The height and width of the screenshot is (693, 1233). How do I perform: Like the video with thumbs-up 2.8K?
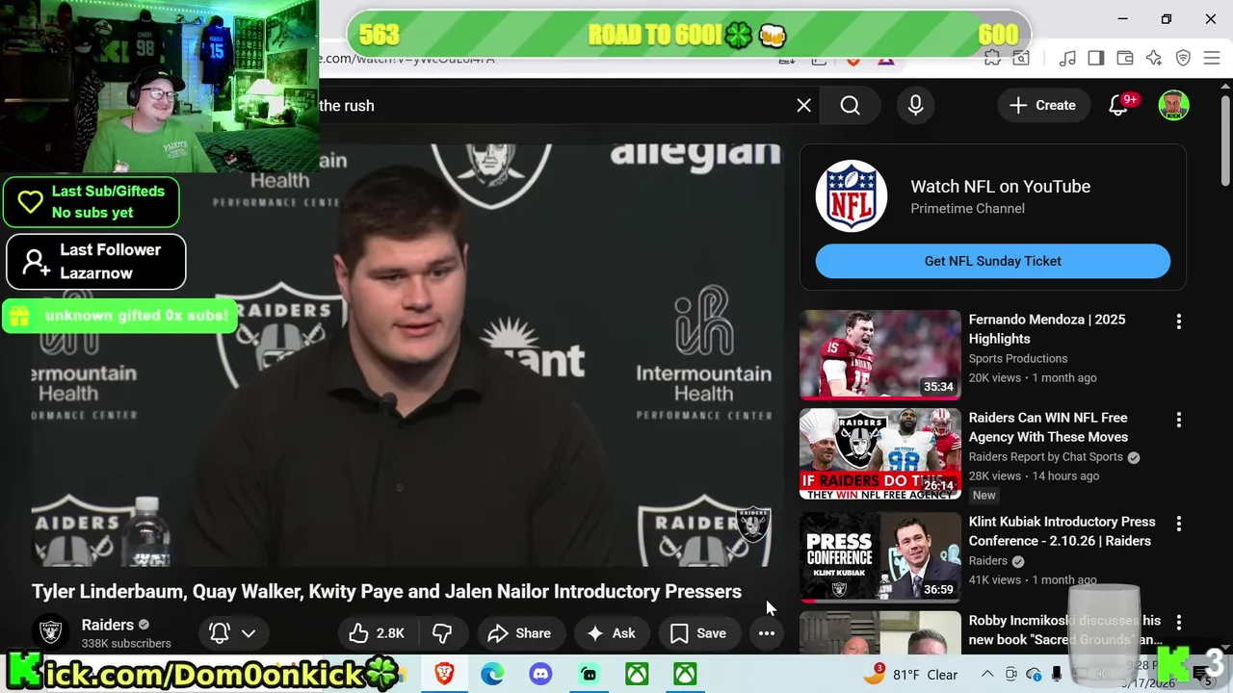[377, 633]
